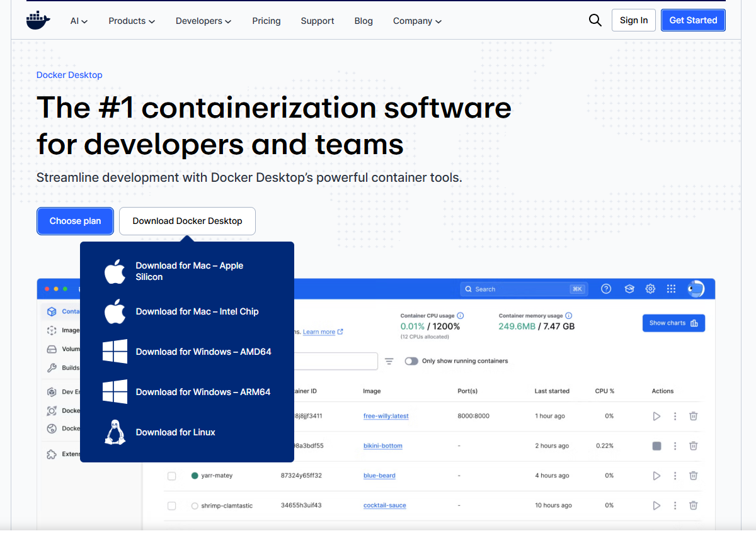Click the Docker whale logo
The height and width of the screenshot is (536, 756).
[38, 20]
